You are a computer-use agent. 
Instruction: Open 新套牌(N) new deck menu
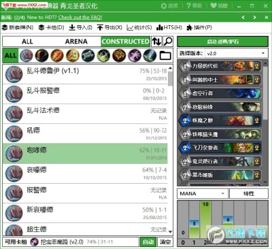[18, 28]
